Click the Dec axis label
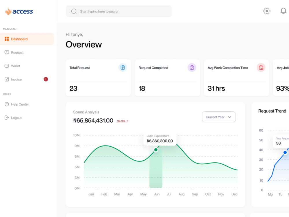 [234, 194]
